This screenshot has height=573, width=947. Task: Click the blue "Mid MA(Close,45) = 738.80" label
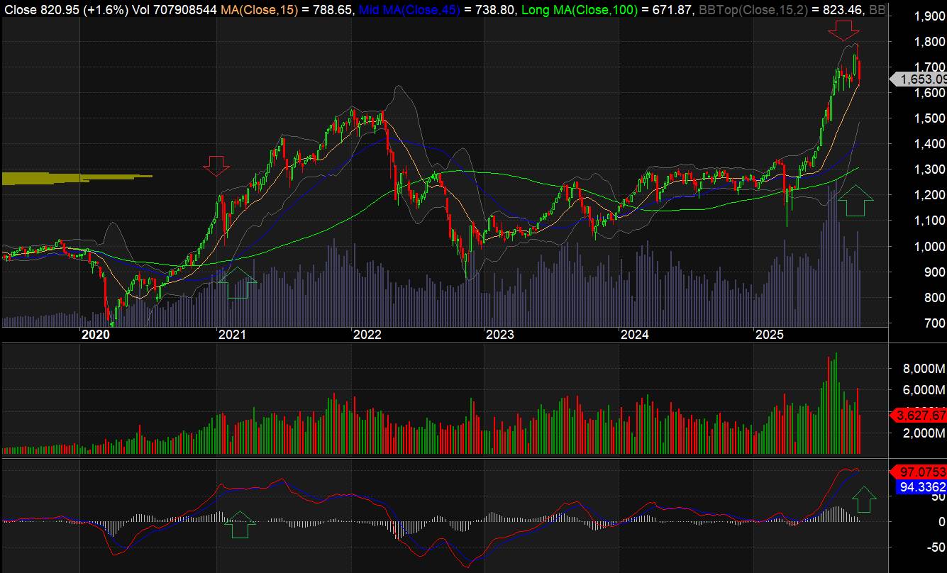436,10
